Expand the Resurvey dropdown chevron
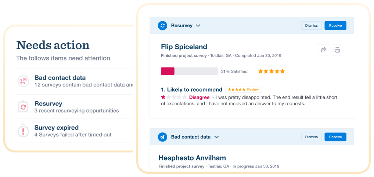The width and height of the screenshot is (374, 177). (x=198, y=26)
